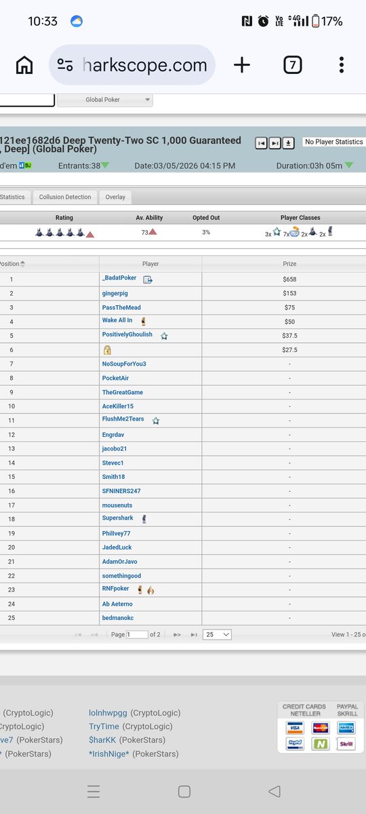
Task: Click the fish bowl player class icon
Action: click(295, 232)
